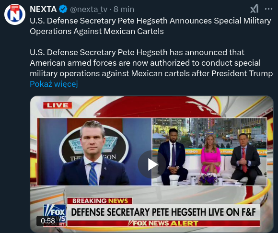
Task: Click the NEXTA display name
Action: coord(43,9)
